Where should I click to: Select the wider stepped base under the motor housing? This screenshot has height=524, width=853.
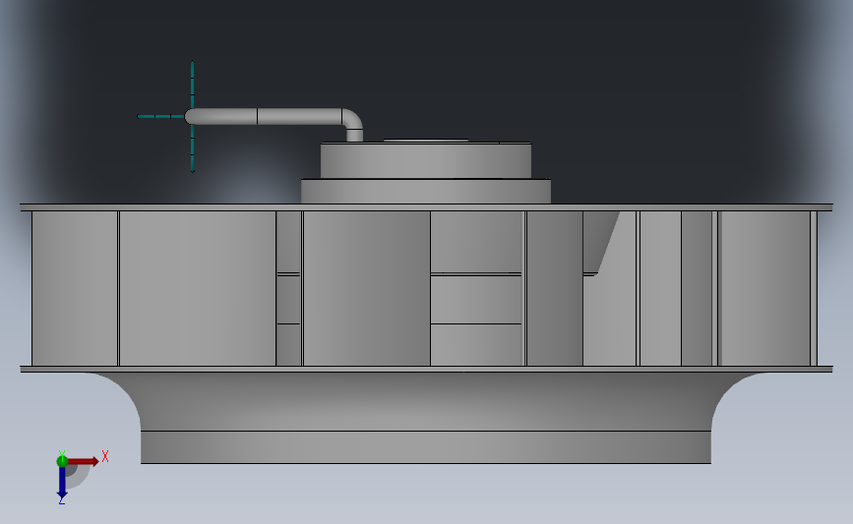425,192
